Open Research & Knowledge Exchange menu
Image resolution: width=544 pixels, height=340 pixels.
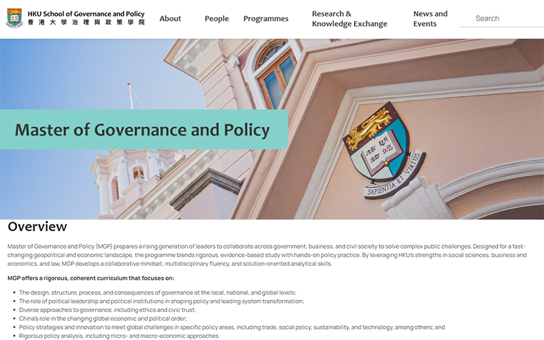[350, 19]
